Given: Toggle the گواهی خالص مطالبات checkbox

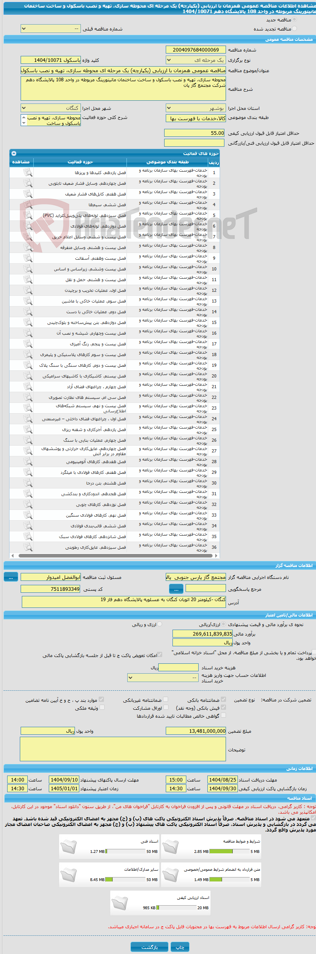Looking at the screenshot, I should [x=223, y=715].
